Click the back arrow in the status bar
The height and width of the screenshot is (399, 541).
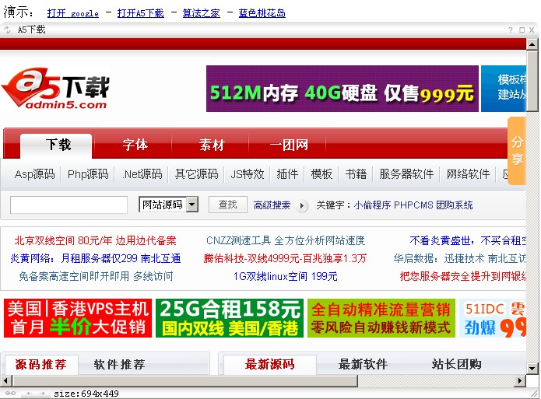click(x=30, y=393)
